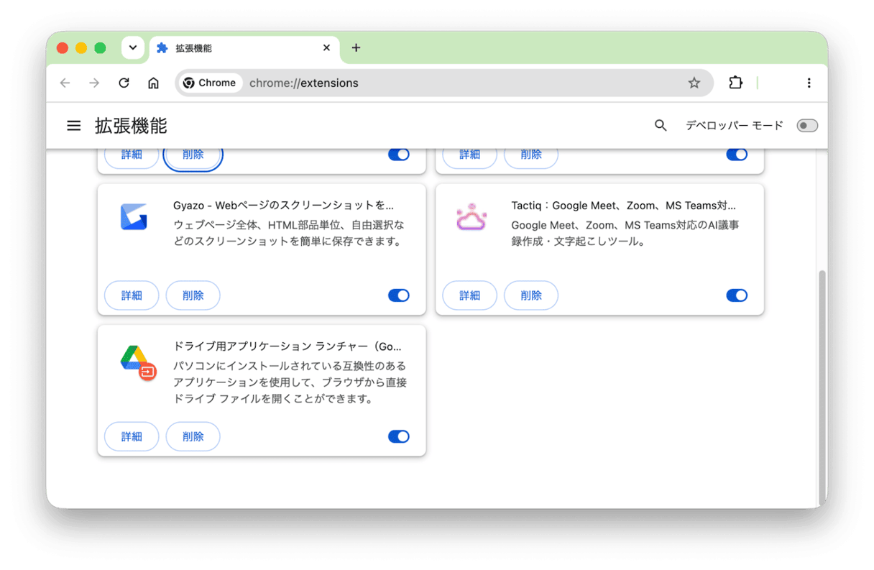
Task: Toggle the partially visible top-right extension switch
Action: (737, 155)
